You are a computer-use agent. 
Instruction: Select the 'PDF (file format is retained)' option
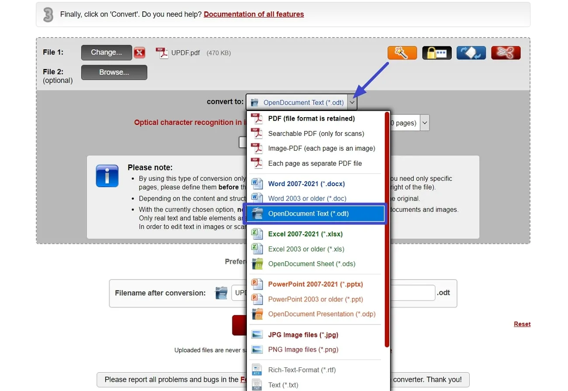[x=311, y=118]
